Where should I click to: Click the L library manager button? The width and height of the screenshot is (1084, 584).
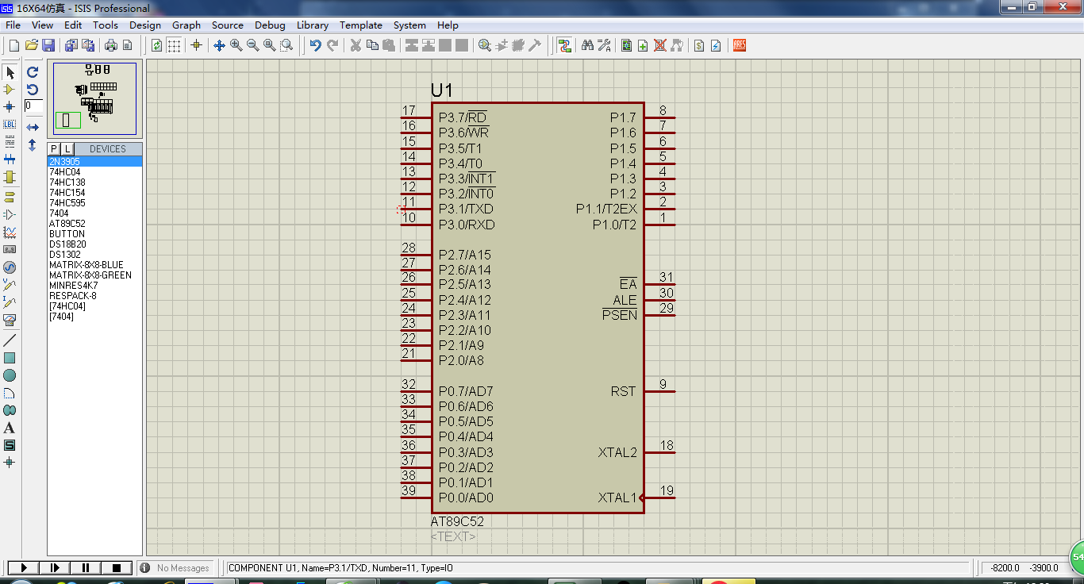coord(67,149)
